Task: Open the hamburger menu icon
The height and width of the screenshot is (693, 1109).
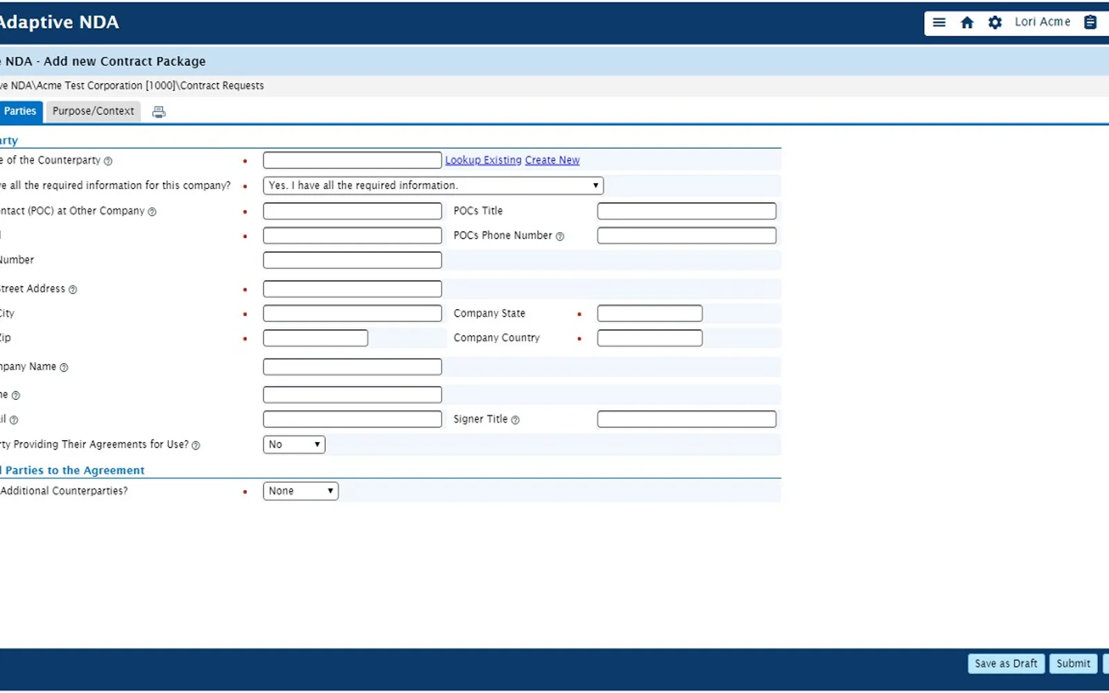Action: [939, 22]
